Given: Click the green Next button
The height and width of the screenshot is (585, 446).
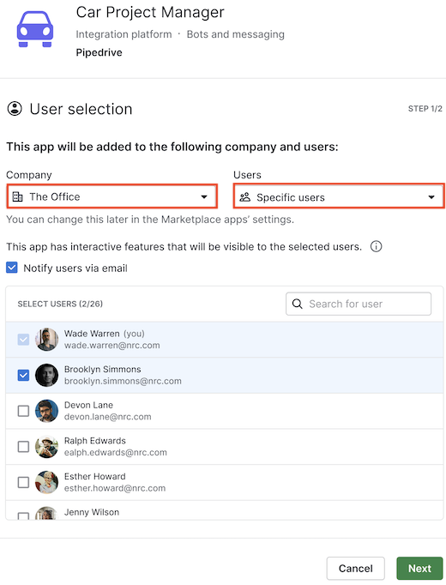Looking at the screenshot, I should tap(419, 568).
